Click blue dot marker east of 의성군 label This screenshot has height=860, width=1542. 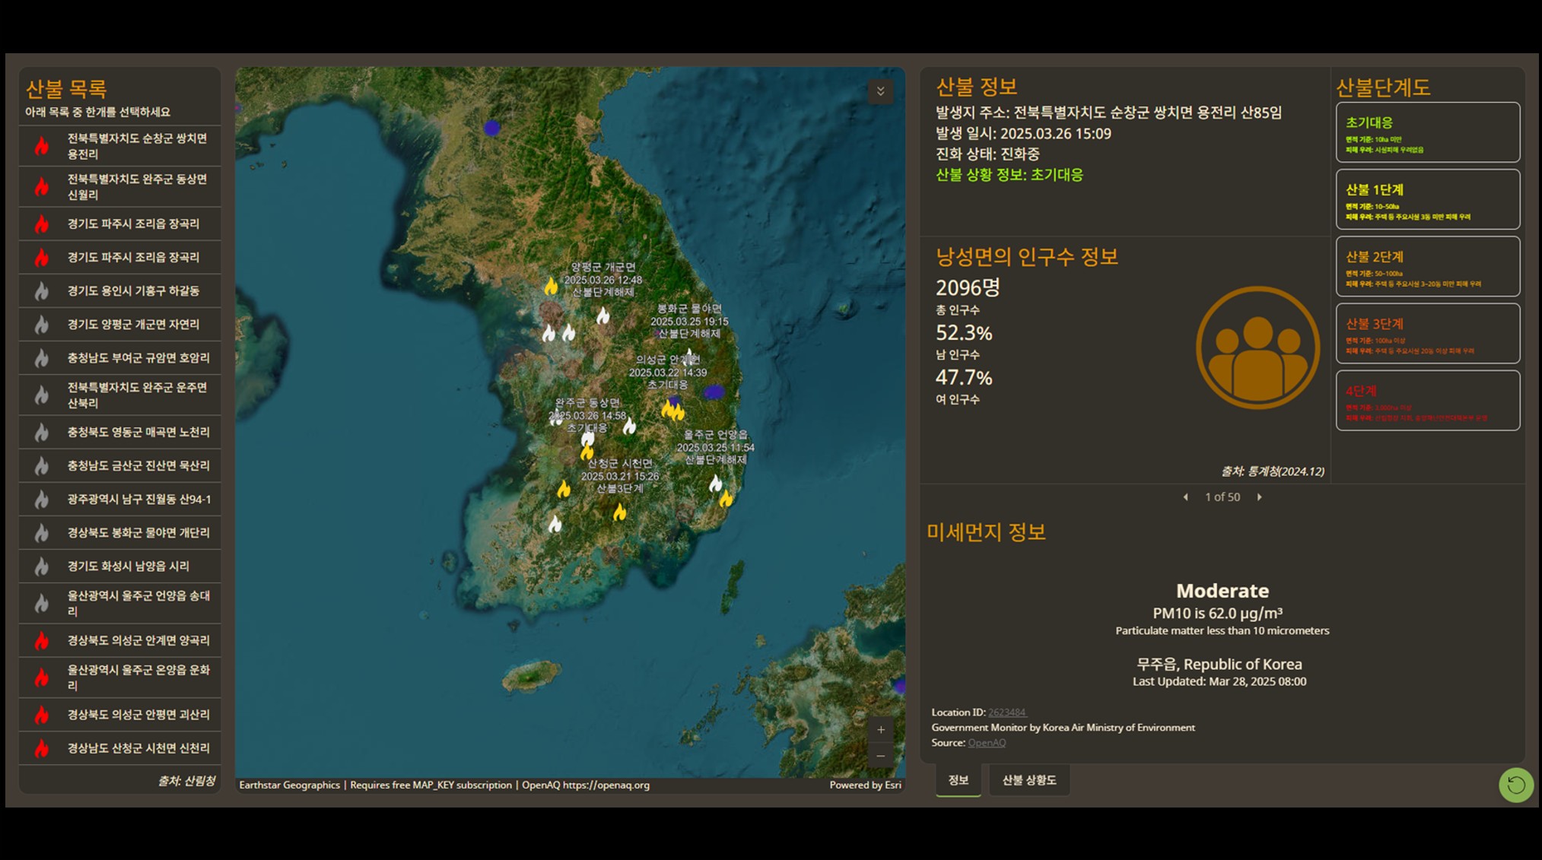[x=714, y=392]
